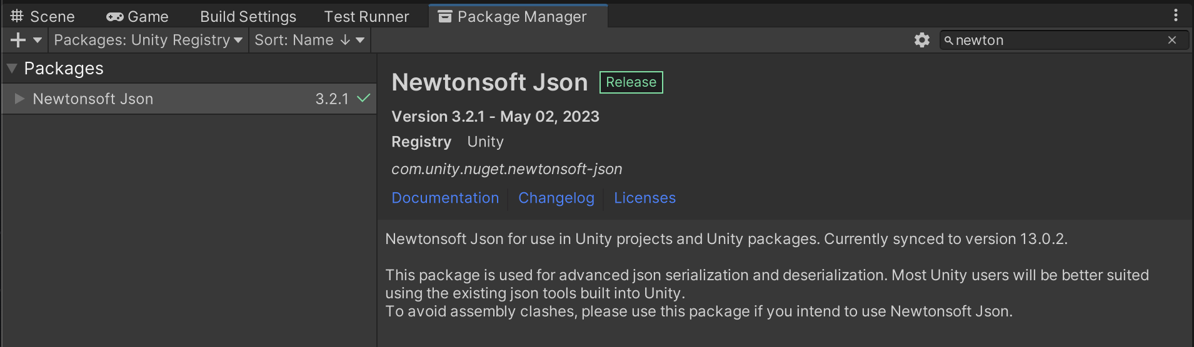Open the Documentation link
Screen dimensions: 1194x347
click(445, 198)
